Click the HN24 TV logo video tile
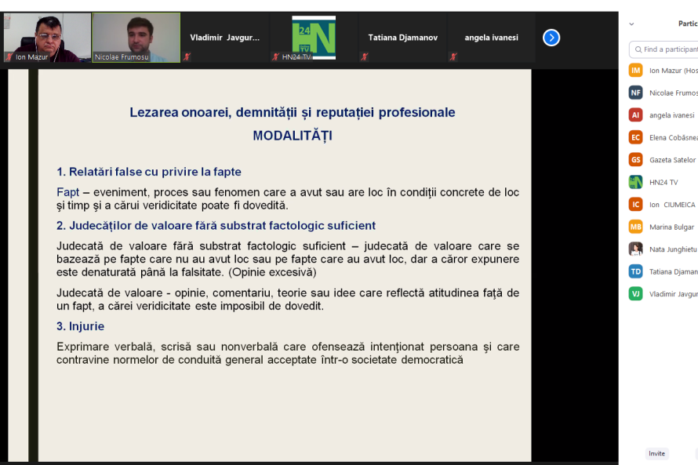Screen dimensions: 698x465 pos(314,37)
